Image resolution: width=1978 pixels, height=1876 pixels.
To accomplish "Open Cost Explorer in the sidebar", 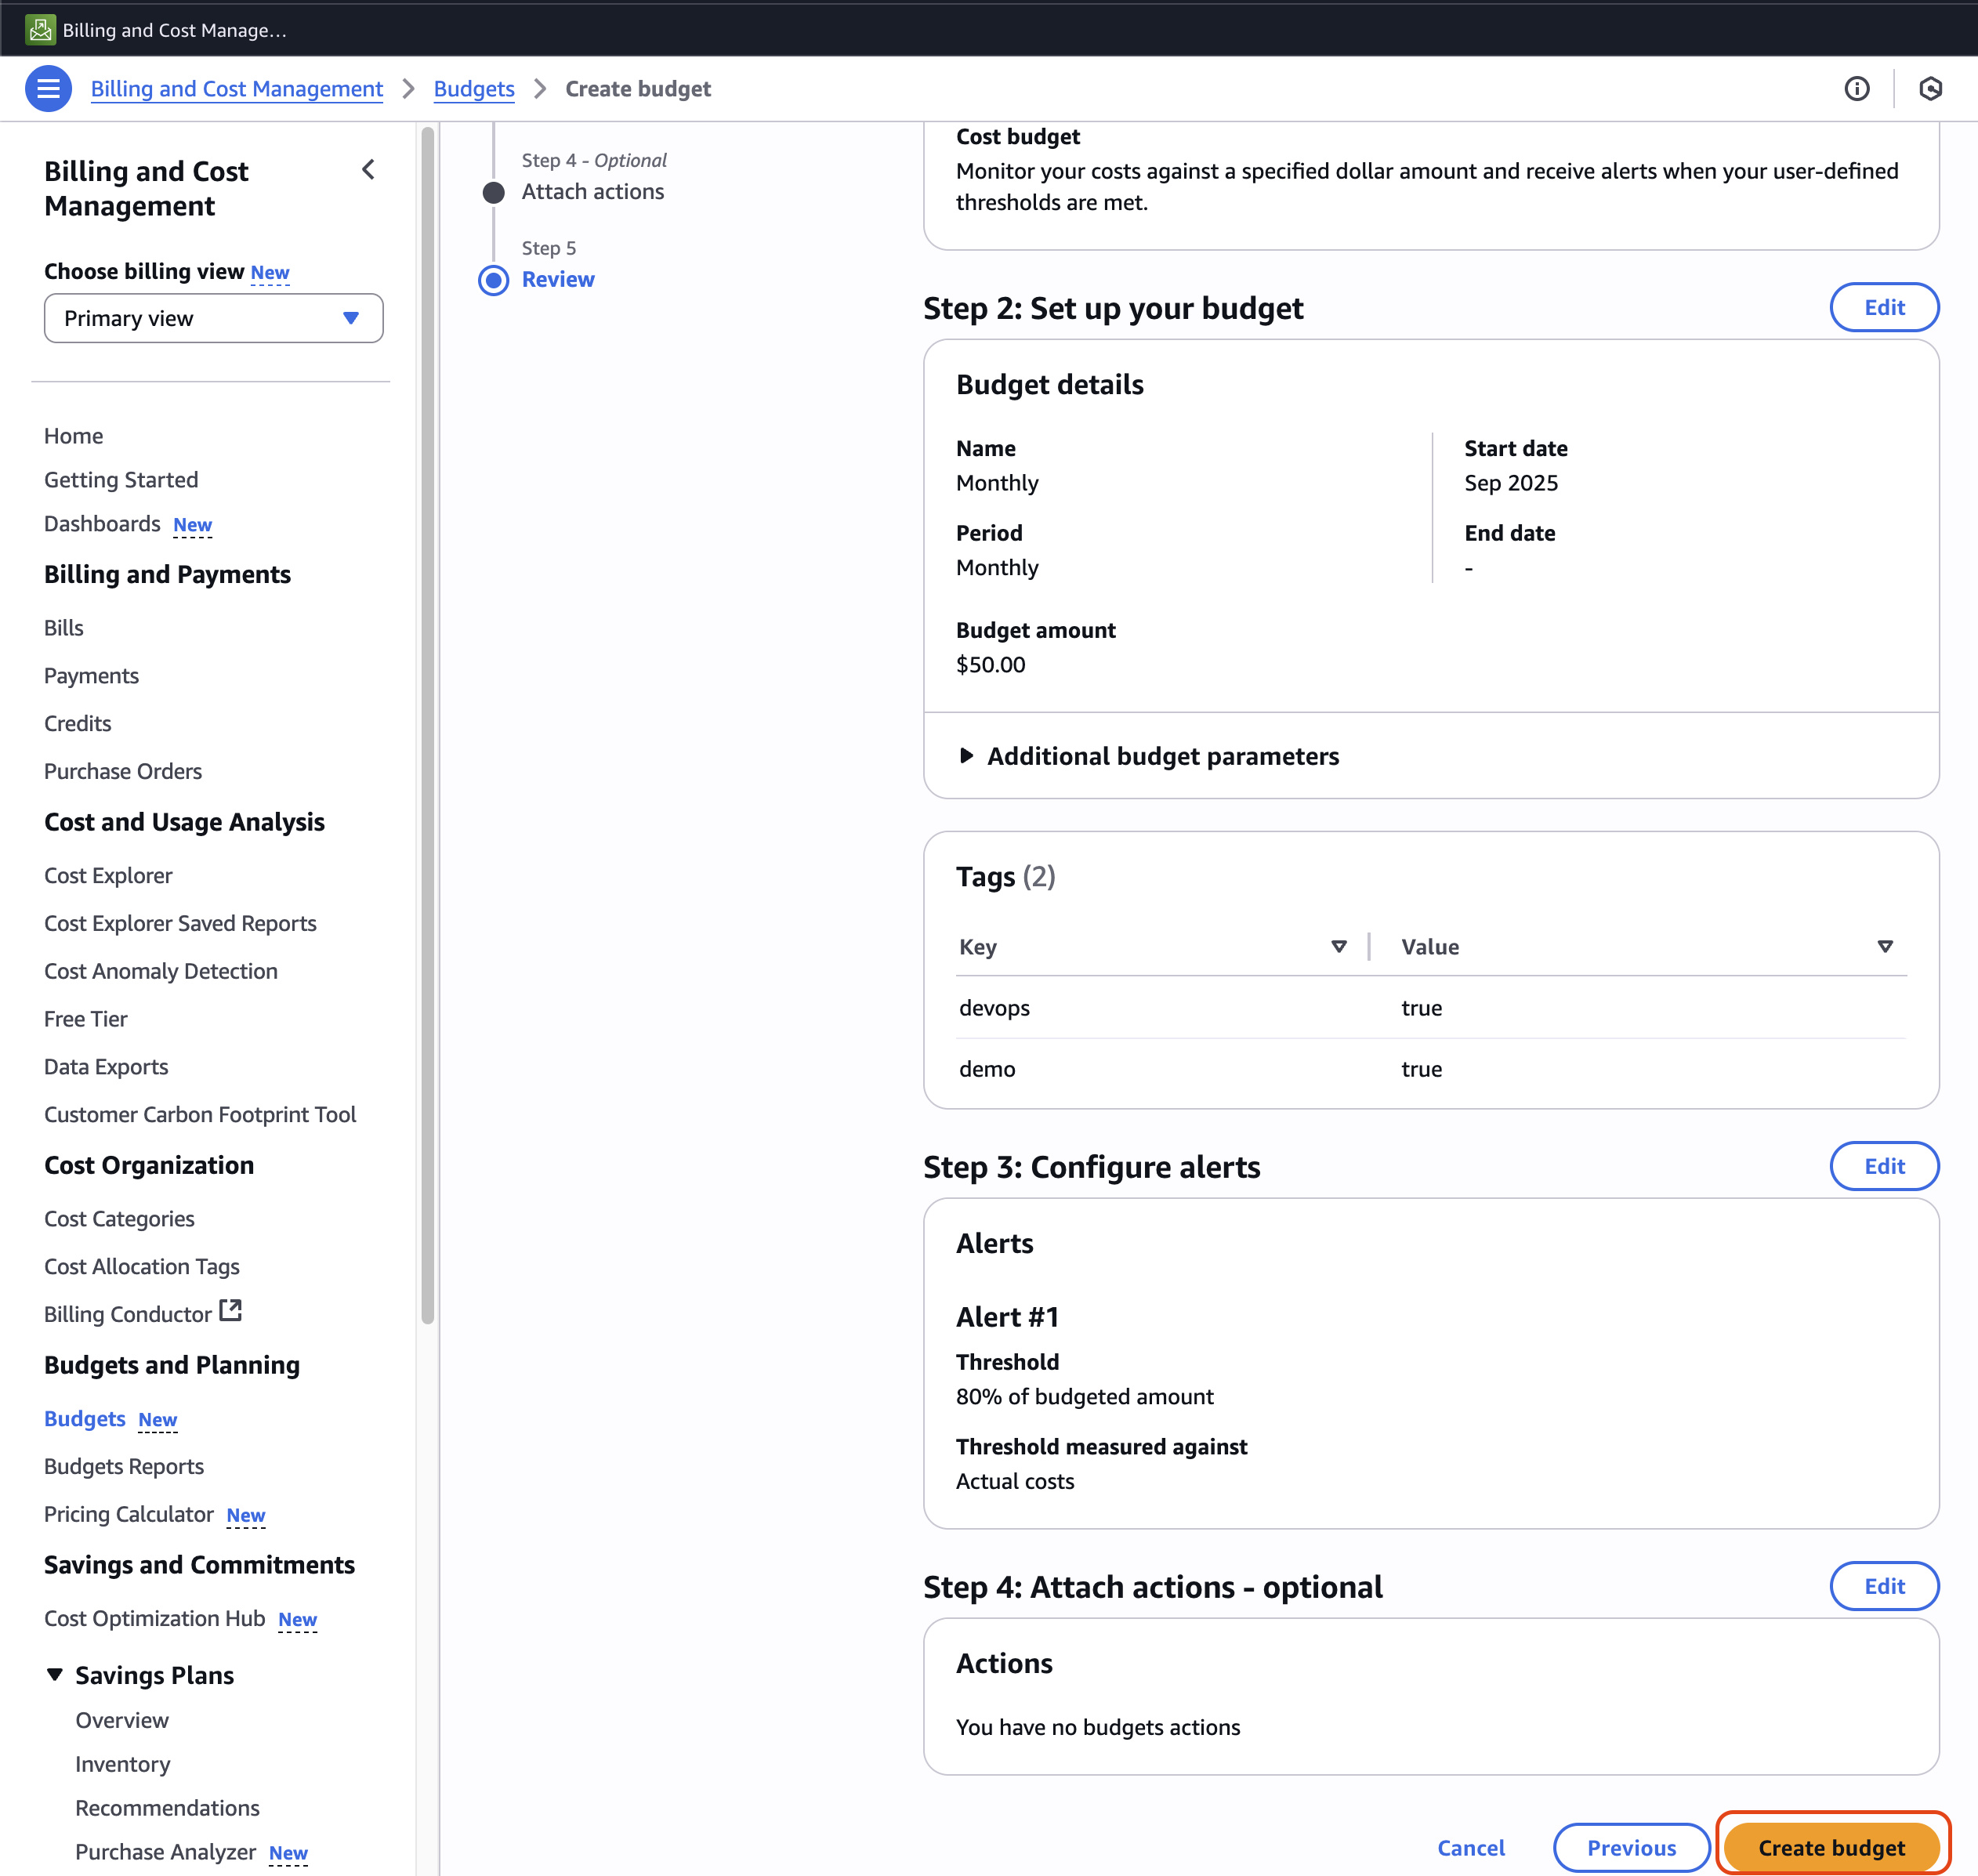I will (x=108, y=876).
